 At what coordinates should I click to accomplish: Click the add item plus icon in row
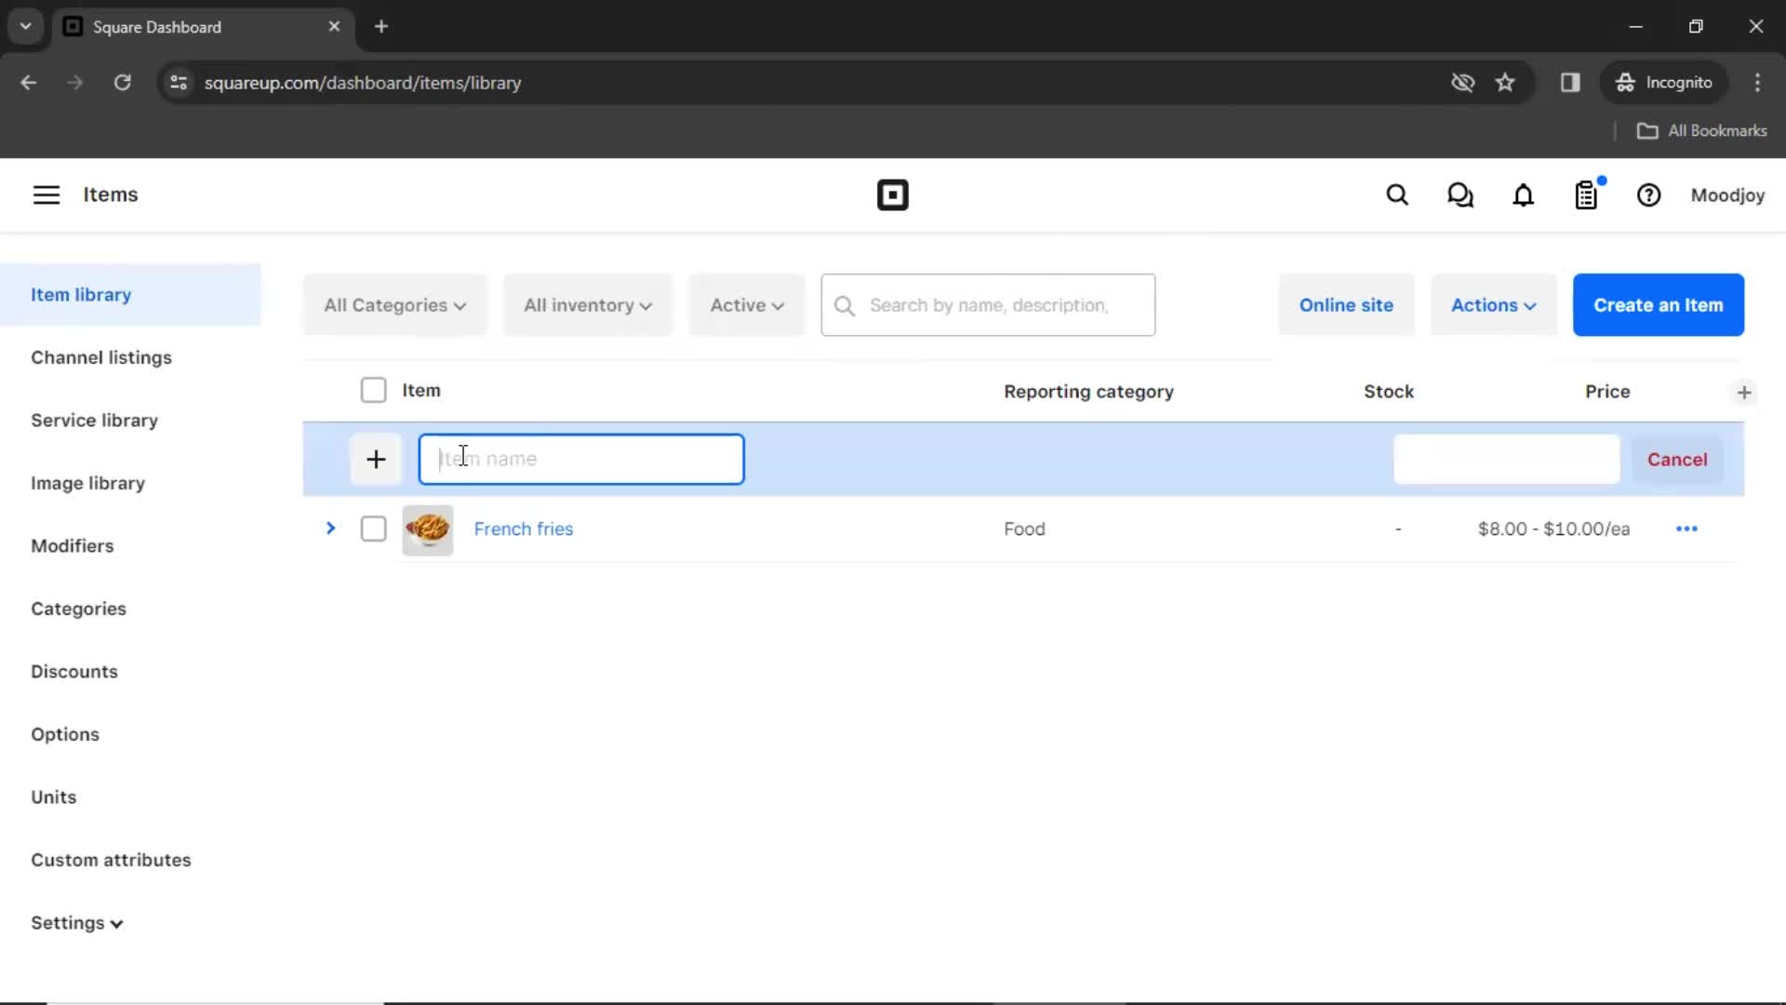point(376,458)
